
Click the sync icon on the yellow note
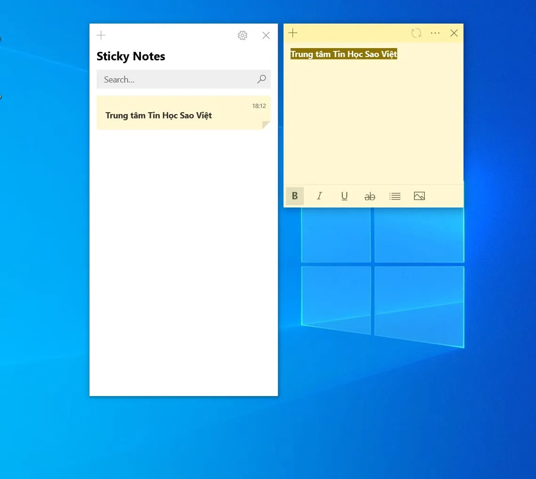tap(416, 33)
